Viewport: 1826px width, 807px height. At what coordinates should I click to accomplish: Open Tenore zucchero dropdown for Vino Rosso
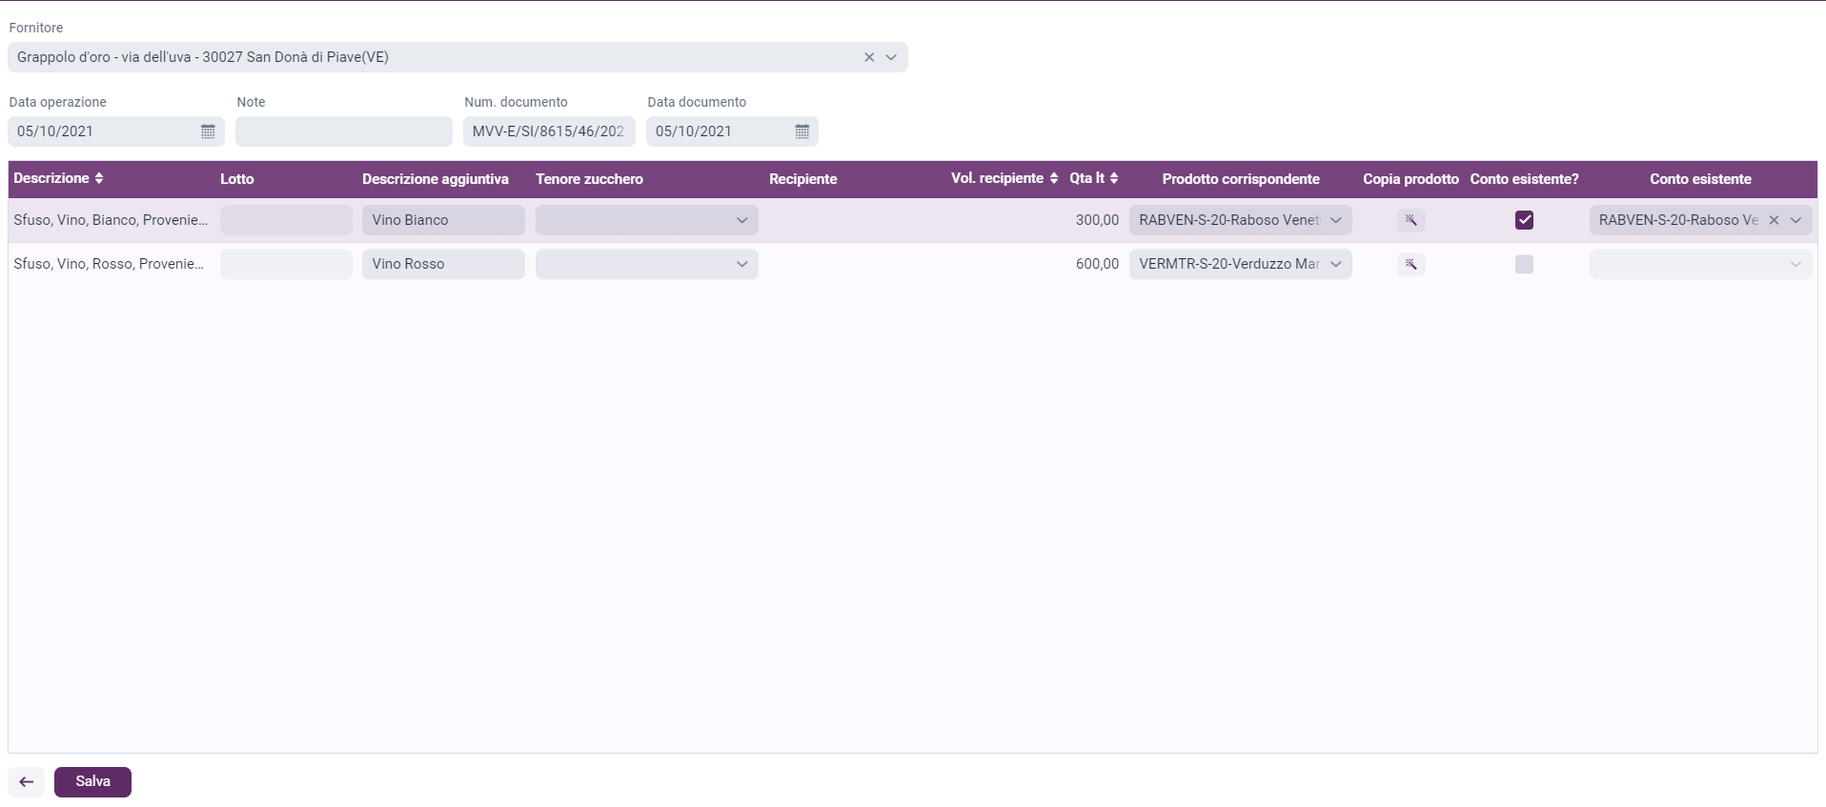coord(647,264)
